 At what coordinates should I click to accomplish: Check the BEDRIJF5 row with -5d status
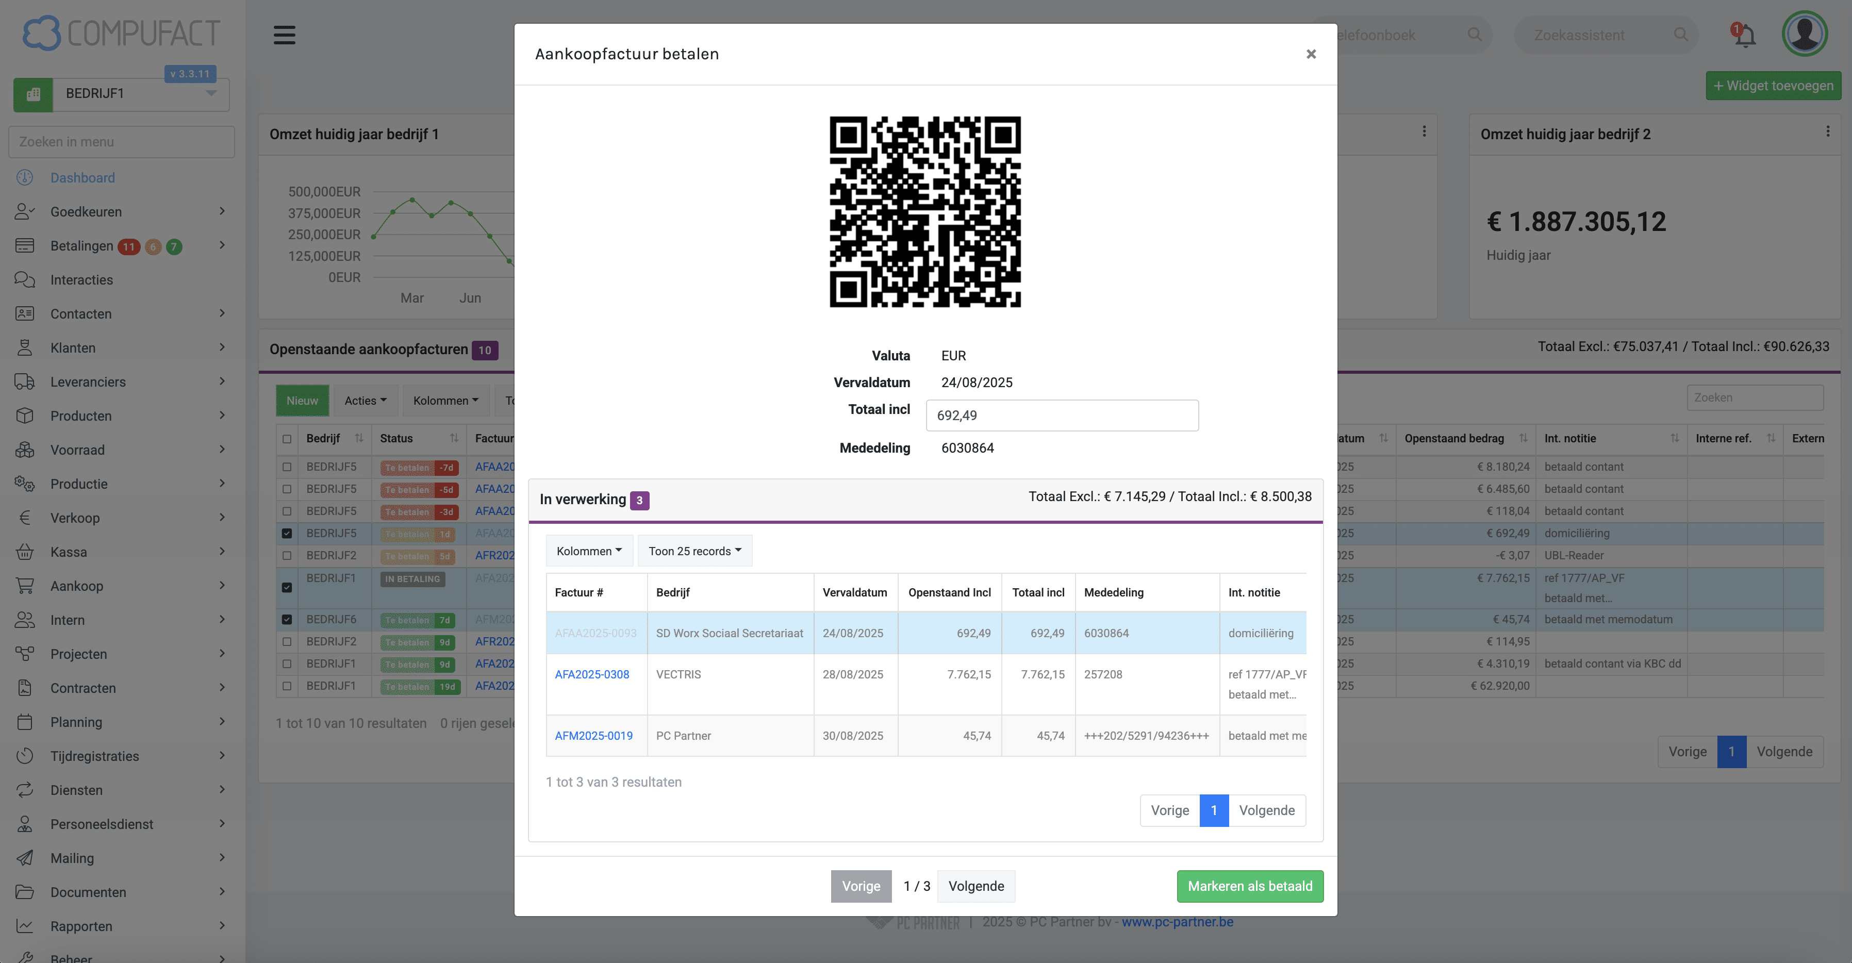click(x=287, y=489)
